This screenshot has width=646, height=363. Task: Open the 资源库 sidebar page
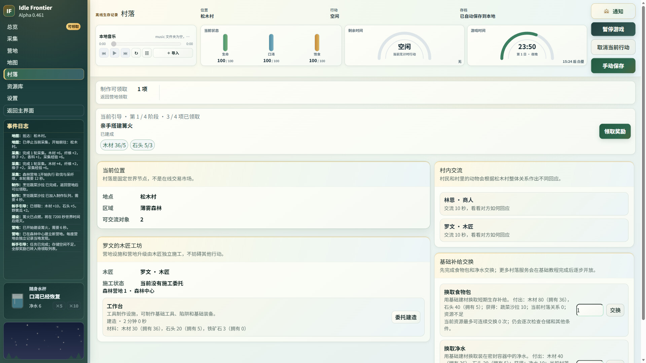coord(44,86)
